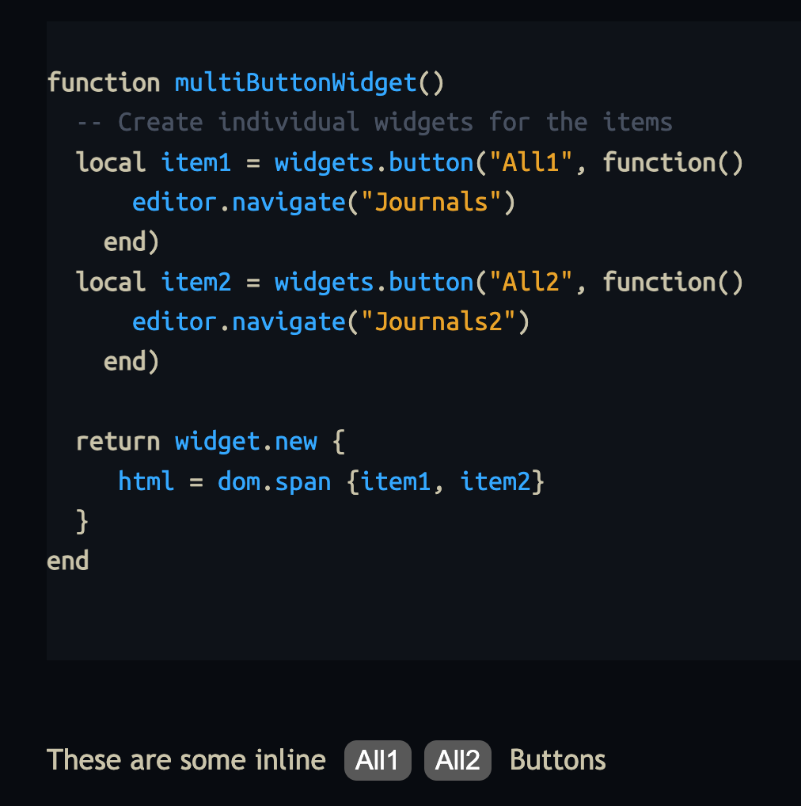Click the dom.span expression
Image resolution: width=801 pixels, height=806 pixels.
(x=274, y=481)
